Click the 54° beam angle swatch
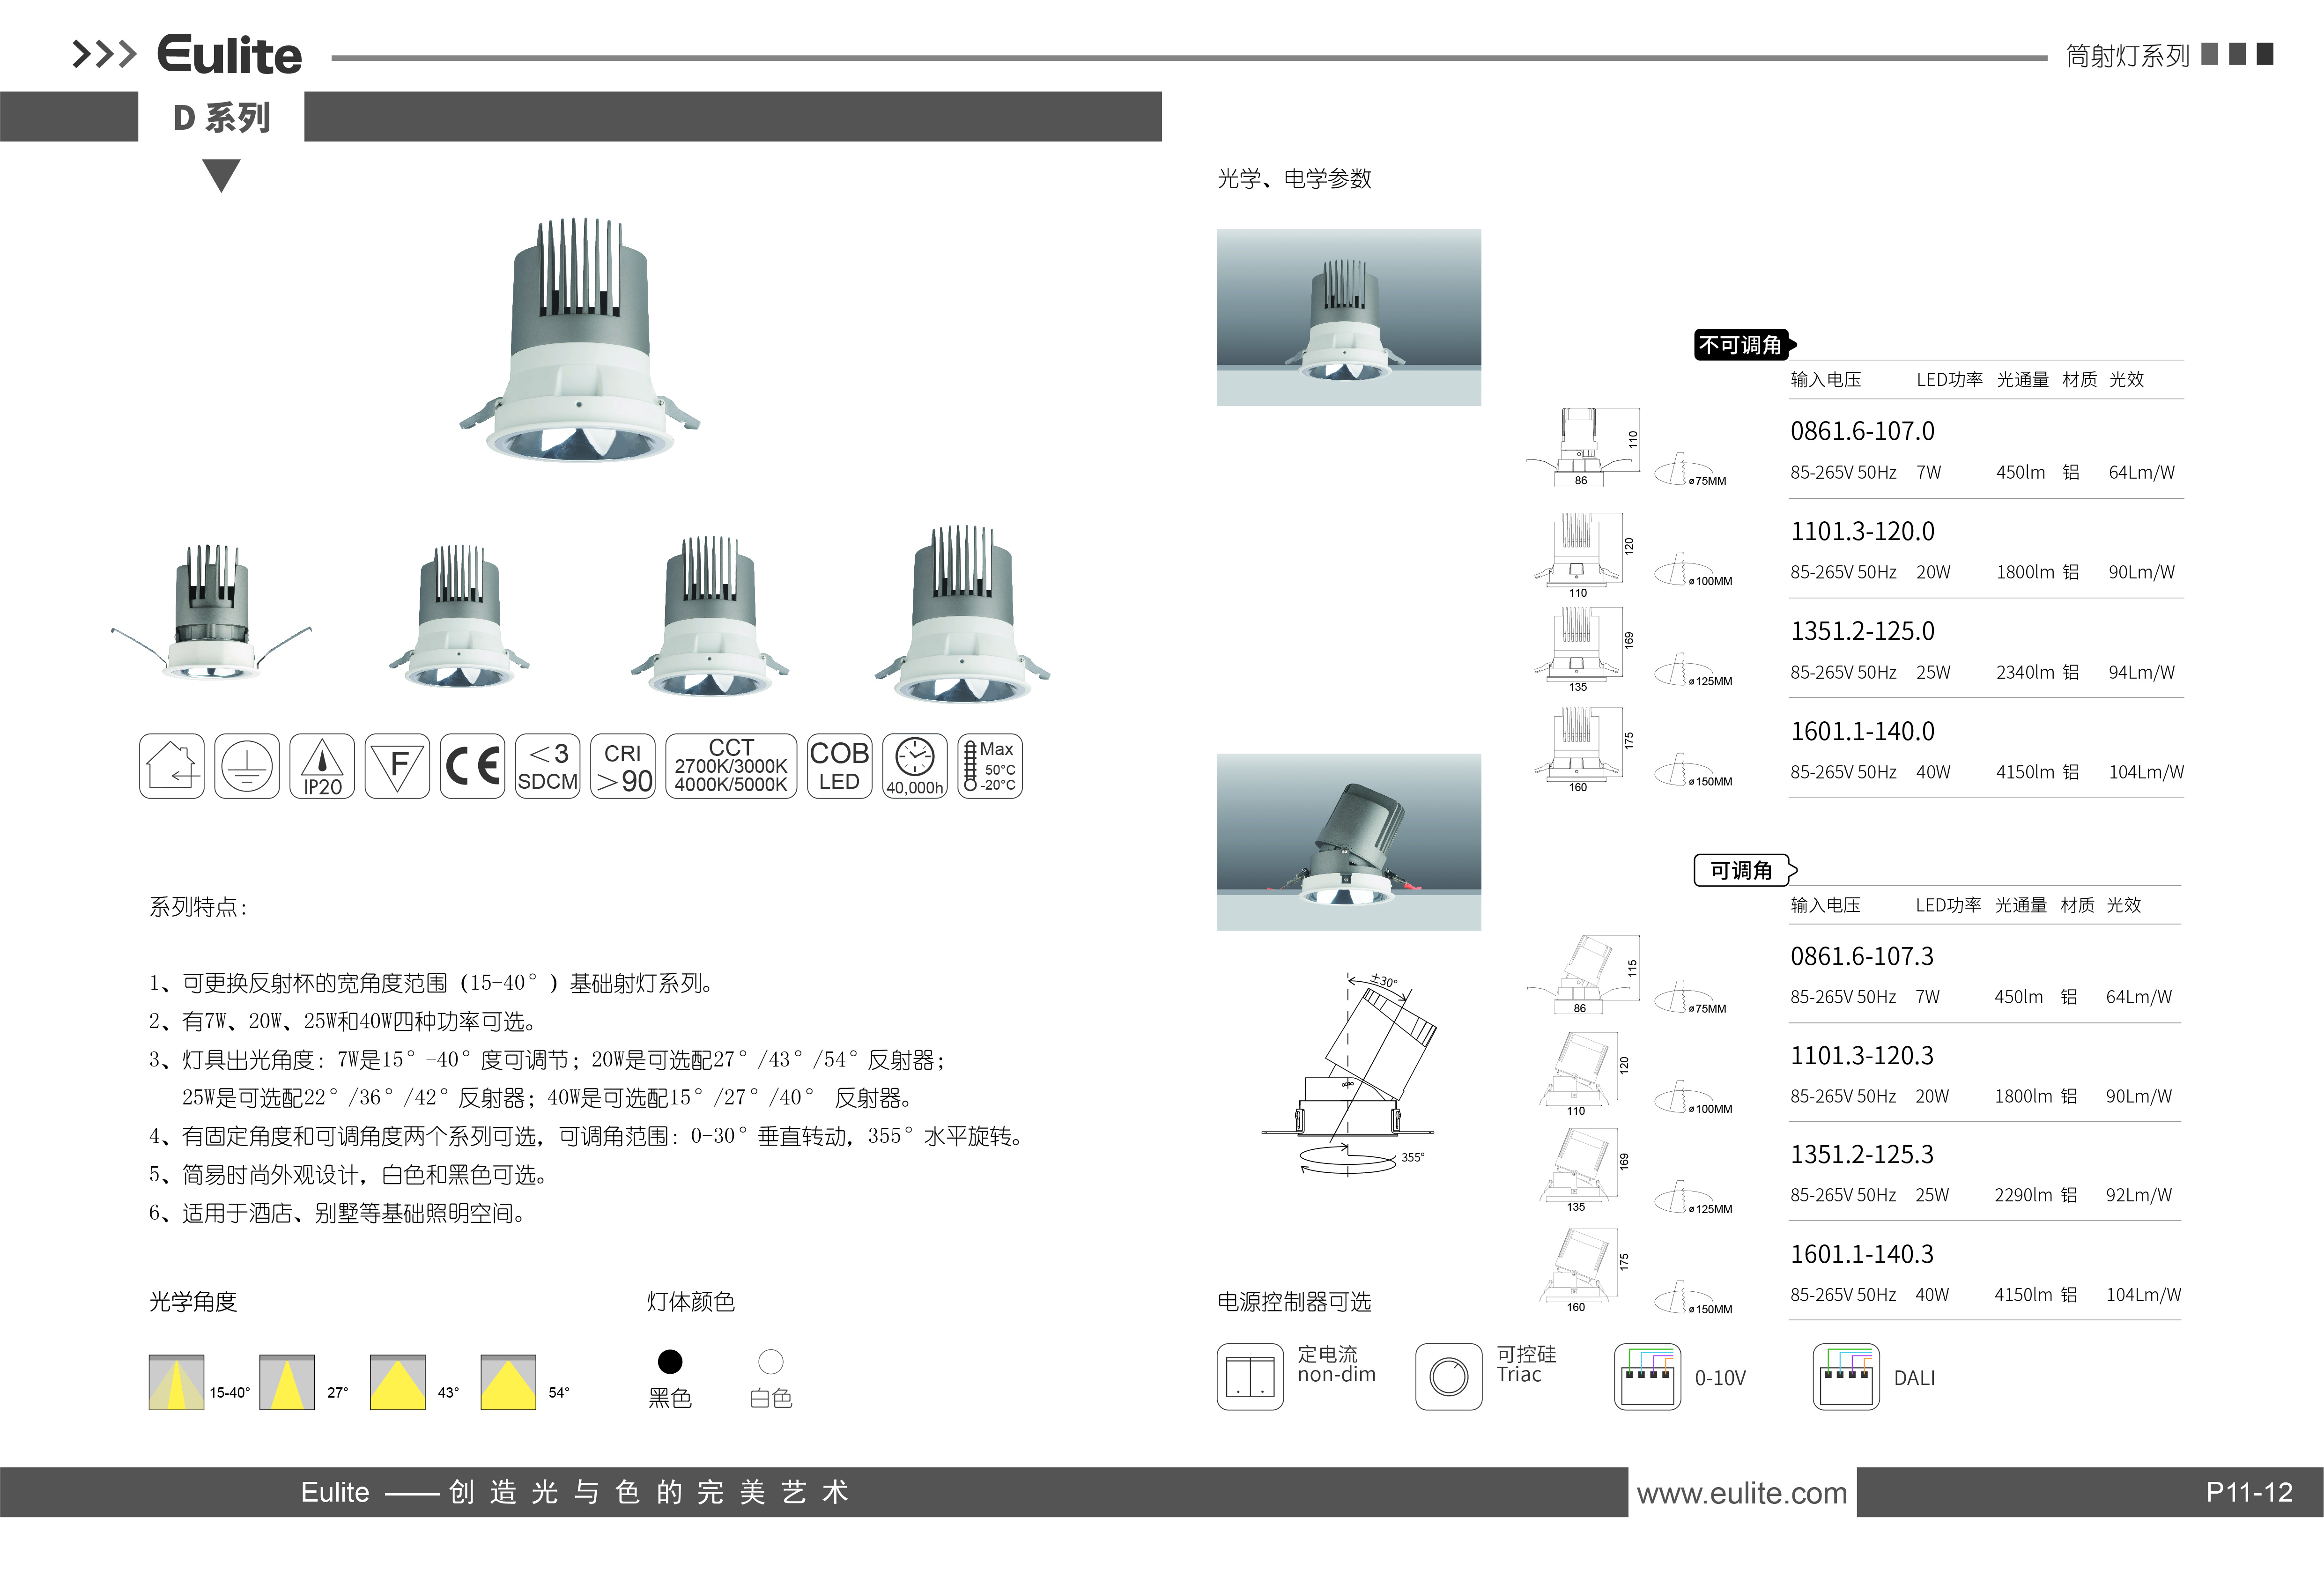The height and width of the screenshot is (1577, 2324). [508, 1383]
